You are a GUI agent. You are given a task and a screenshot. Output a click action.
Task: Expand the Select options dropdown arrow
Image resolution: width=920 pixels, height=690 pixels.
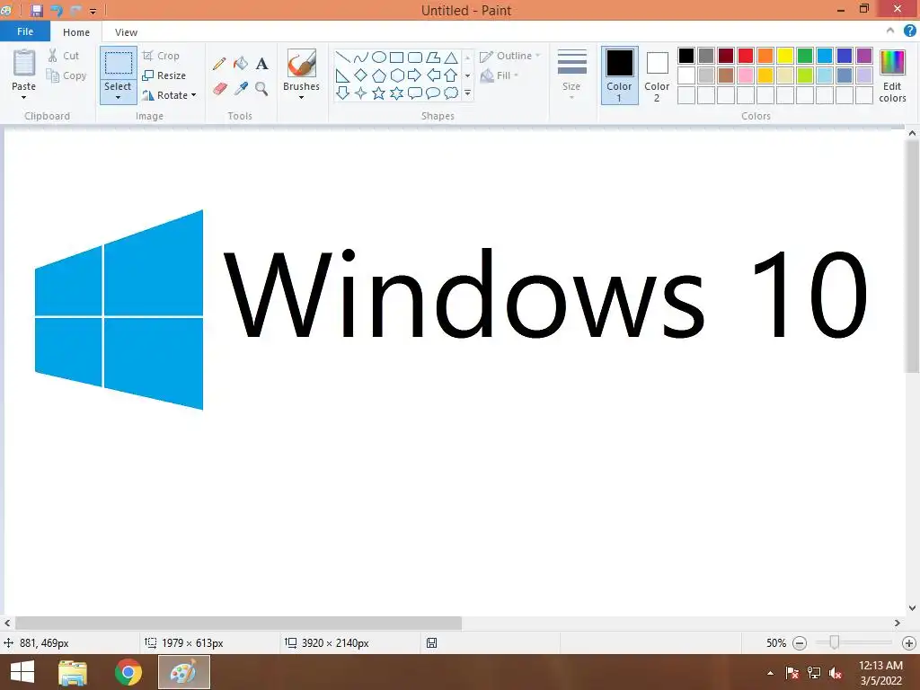(118, 97)
